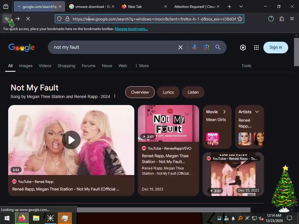Screen dimensions: 299x224
Task: Click the not my fault search field
Action: tap(114, 47)
